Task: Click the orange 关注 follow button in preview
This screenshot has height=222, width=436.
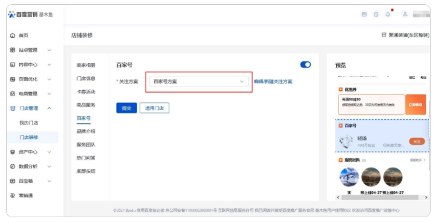Action: pyautogui.click(x=417, y=141)
